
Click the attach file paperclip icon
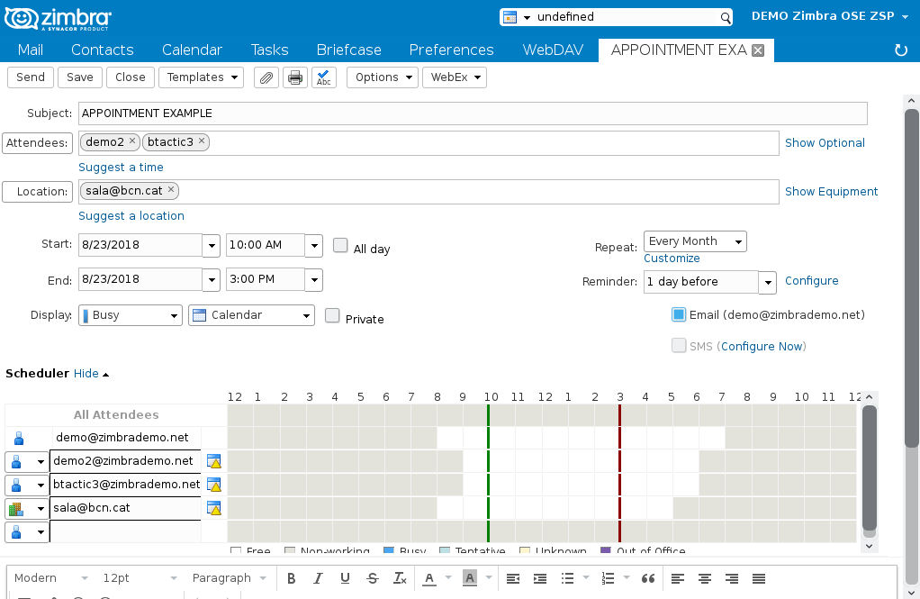click(266, 77)
